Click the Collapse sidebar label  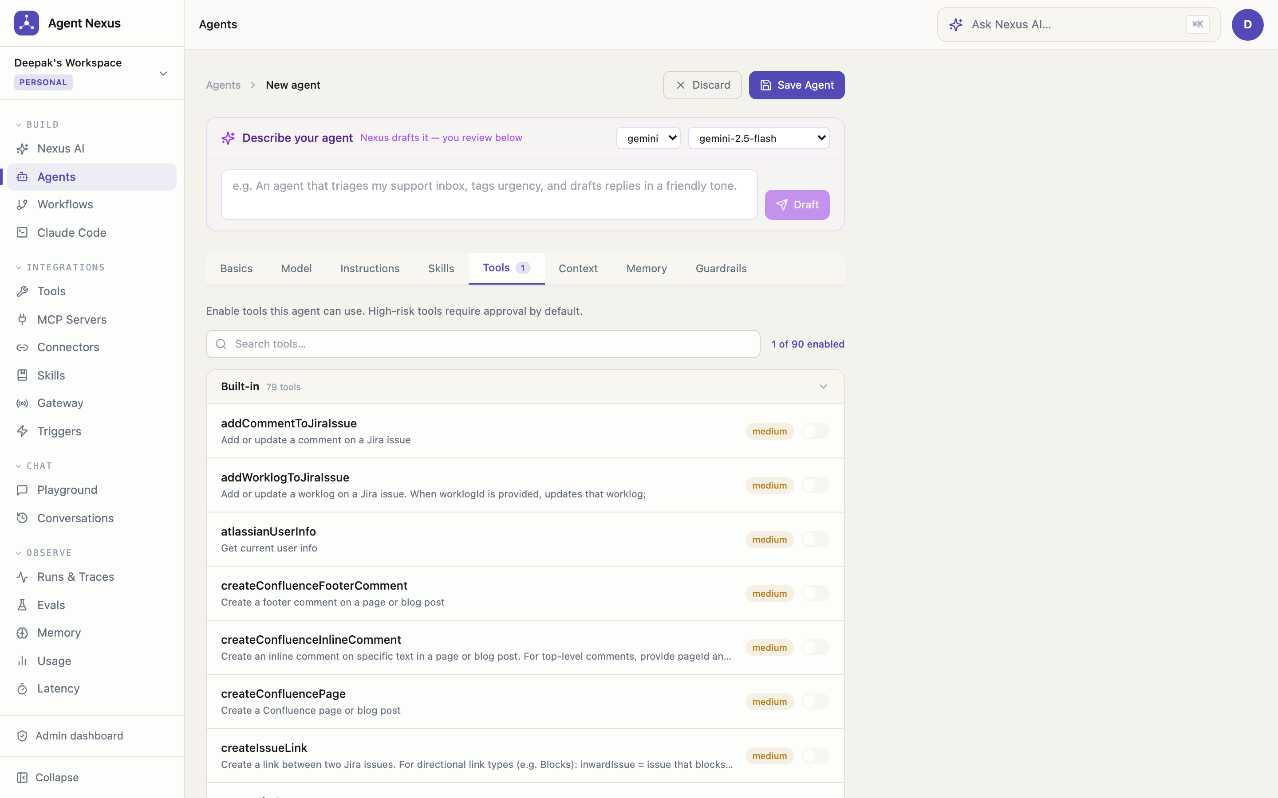[57, 778]
